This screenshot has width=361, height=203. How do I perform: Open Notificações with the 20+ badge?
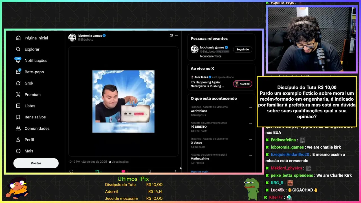(31, 60)
